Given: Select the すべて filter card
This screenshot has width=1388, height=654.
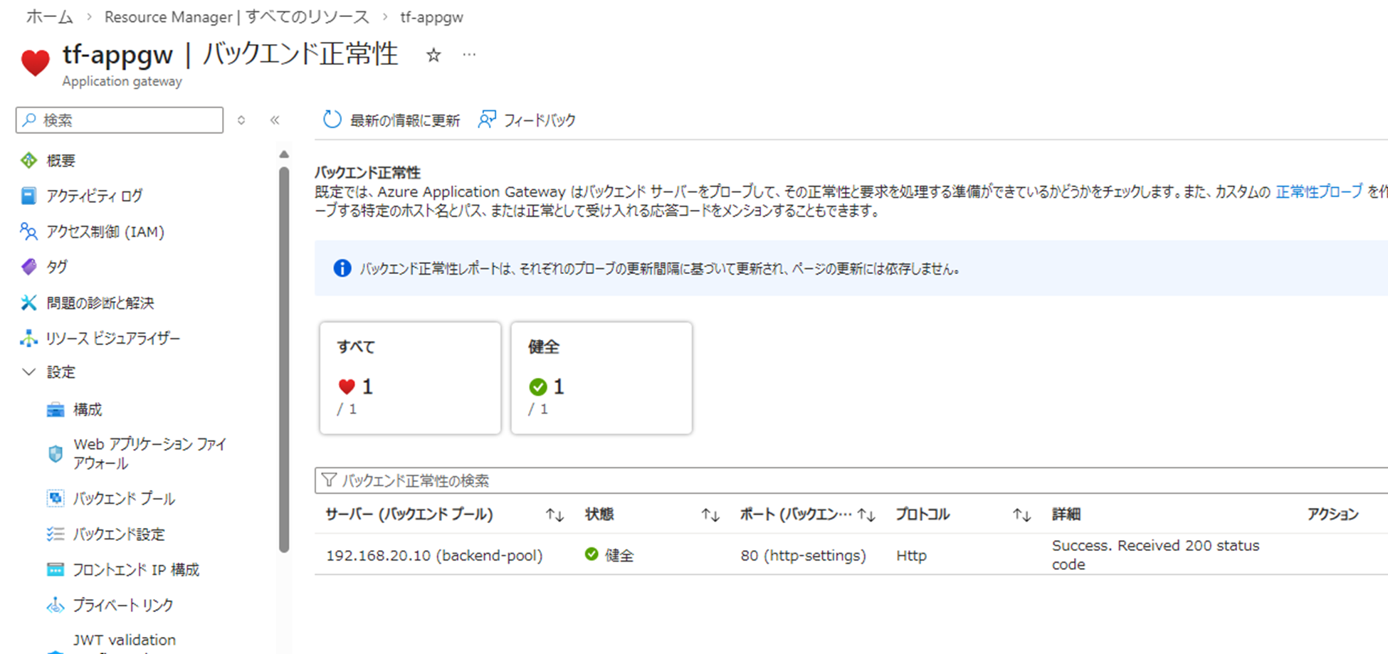Looking at the screenshot, I should click(410, 378).
